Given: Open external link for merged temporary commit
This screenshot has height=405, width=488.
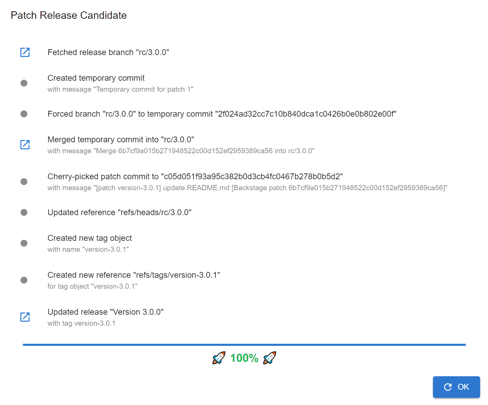Looking at the screenshot, I should (x=25, y=145).
